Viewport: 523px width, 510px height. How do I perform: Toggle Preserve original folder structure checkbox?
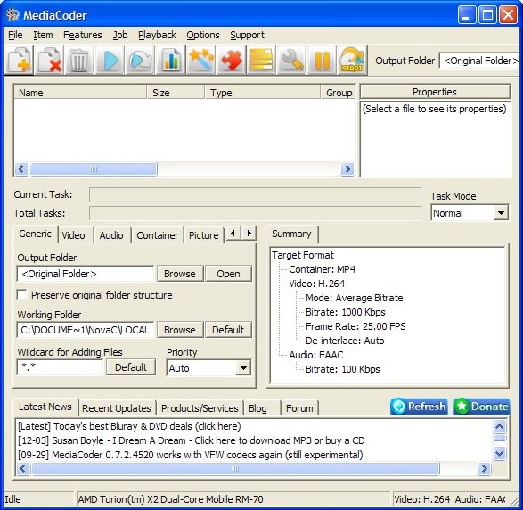21,295
